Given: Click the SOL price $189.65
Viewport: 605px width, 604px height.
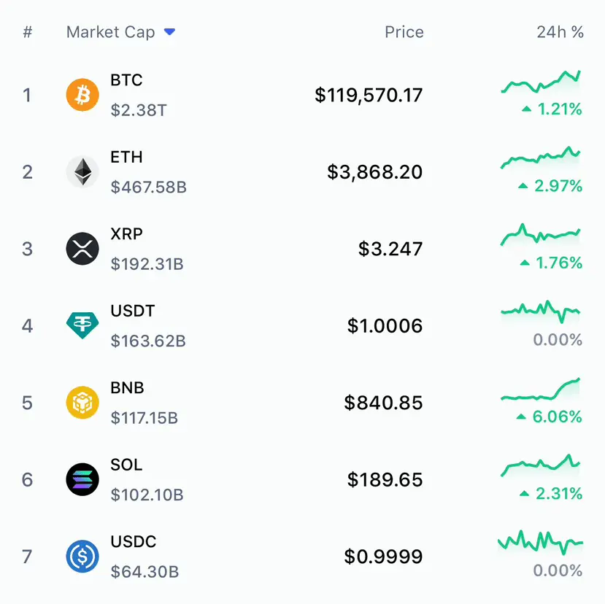Looking at the screenshot, I should coord(385,479).
